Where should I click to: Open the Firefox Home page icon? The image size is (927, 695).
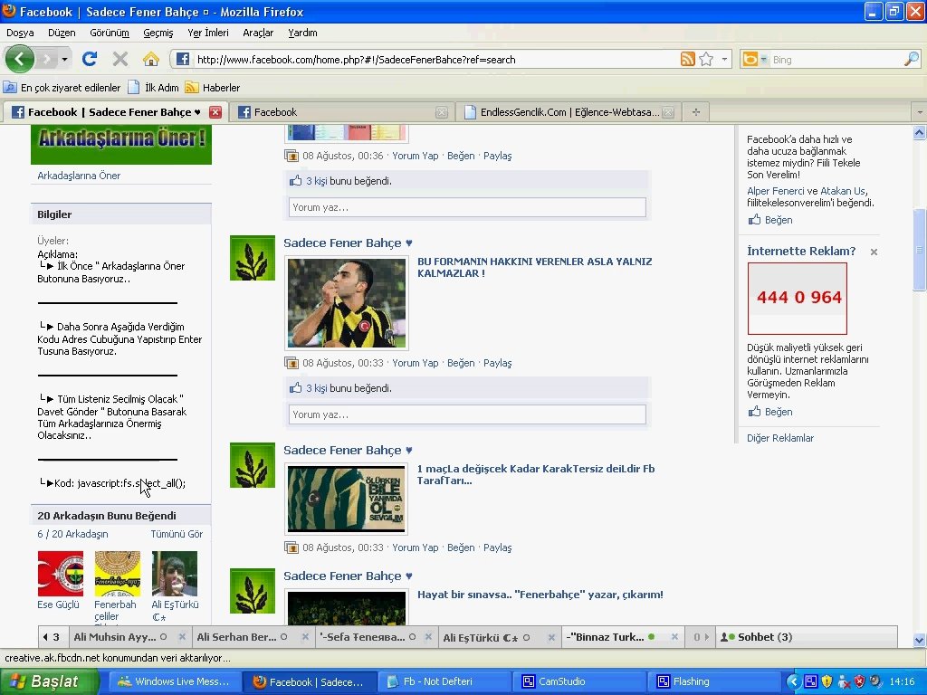click(151, 59)
